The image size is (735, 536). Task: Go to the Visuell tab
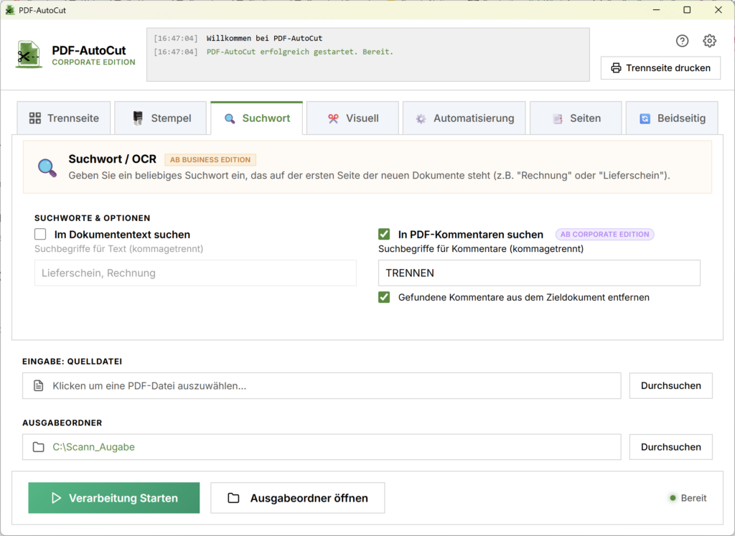tap(352, 118)
